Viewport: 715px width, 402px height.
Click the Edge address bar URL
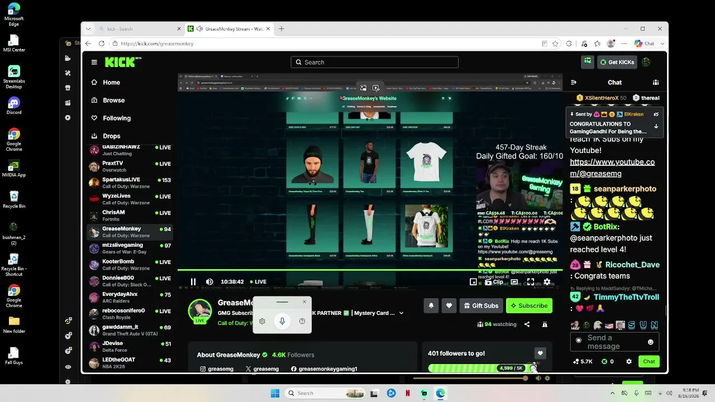coord(157,44)
